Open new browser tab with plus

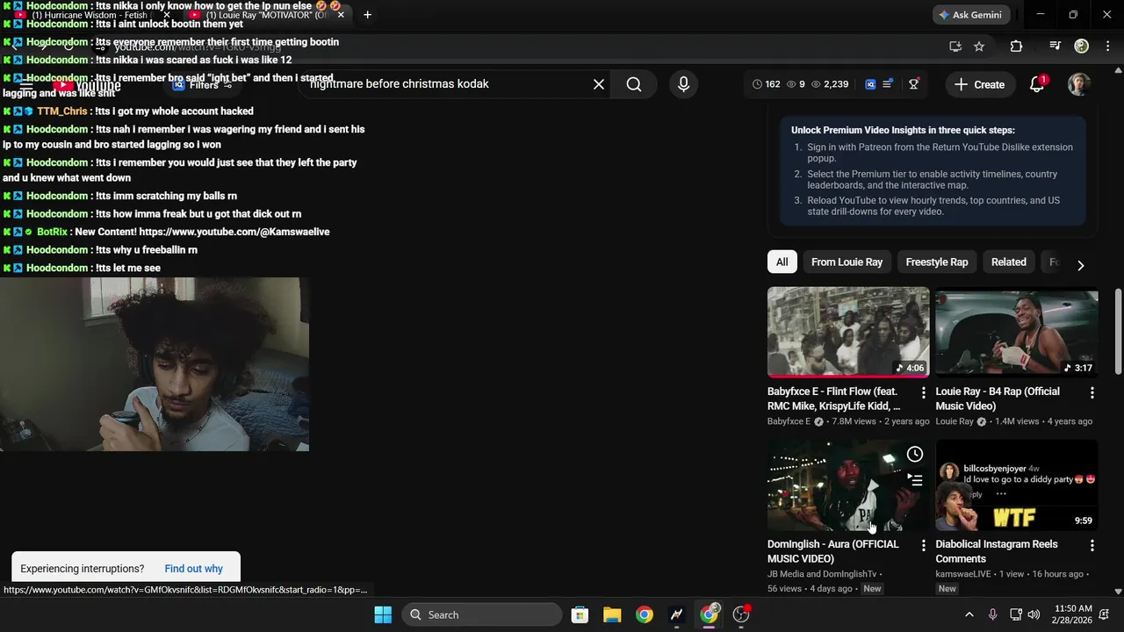(367, 15)
